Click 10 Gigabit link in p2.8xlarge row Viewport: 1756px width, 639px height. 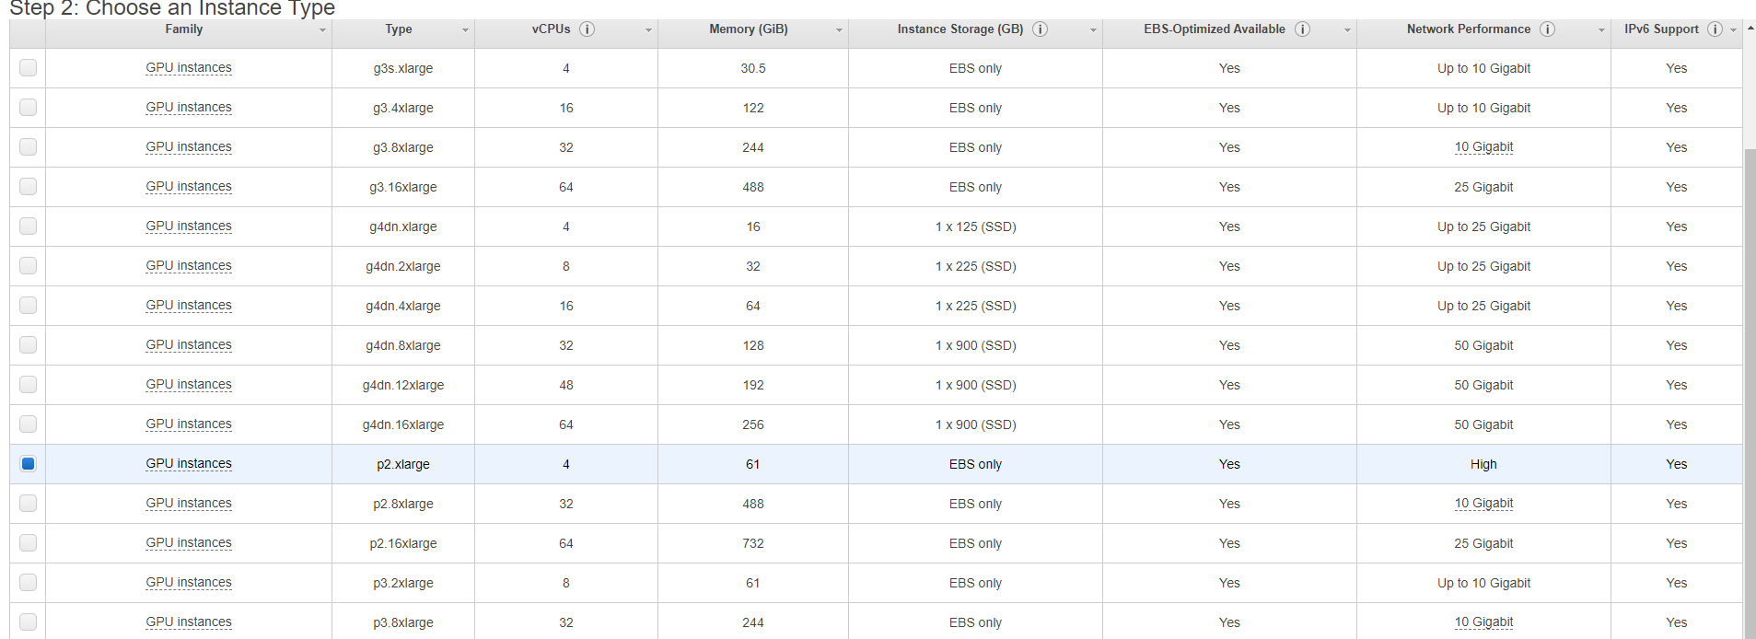(x=1483, y=504)
